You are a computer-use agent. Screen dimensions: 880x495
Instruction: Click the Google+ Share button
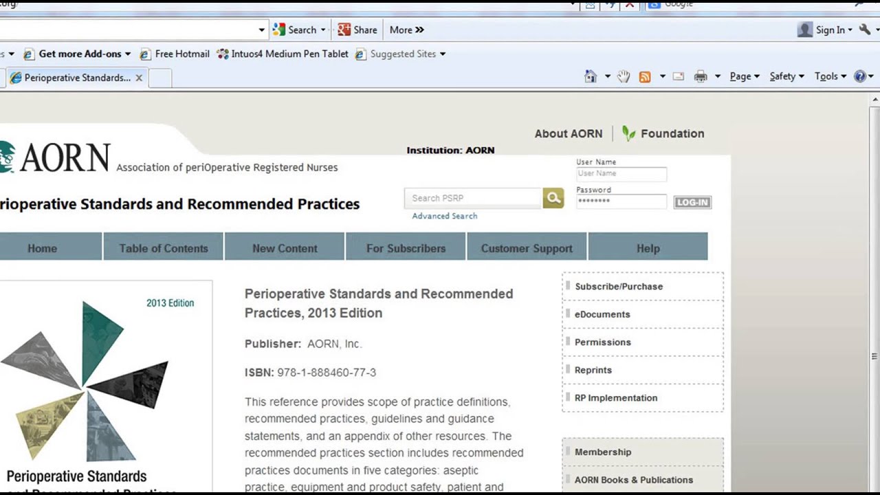tap(357, 30)
